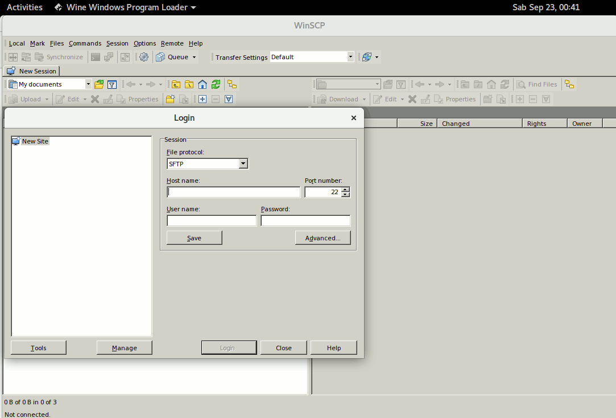Image resolution: width=616 pixels, height=418 pixels.
Task: Click the Upload toolbar button
Action: click(x=26, y=99)
